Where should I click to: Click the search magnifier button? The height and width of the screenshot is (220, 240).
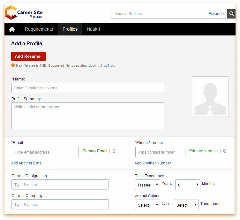231,14
